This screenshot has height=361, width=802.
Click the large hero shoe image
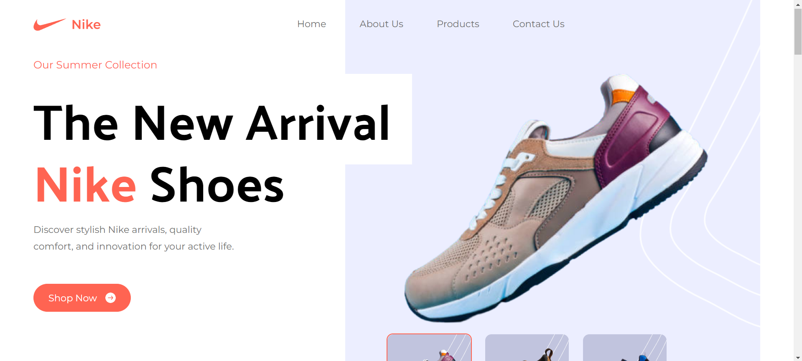point(556,198)
